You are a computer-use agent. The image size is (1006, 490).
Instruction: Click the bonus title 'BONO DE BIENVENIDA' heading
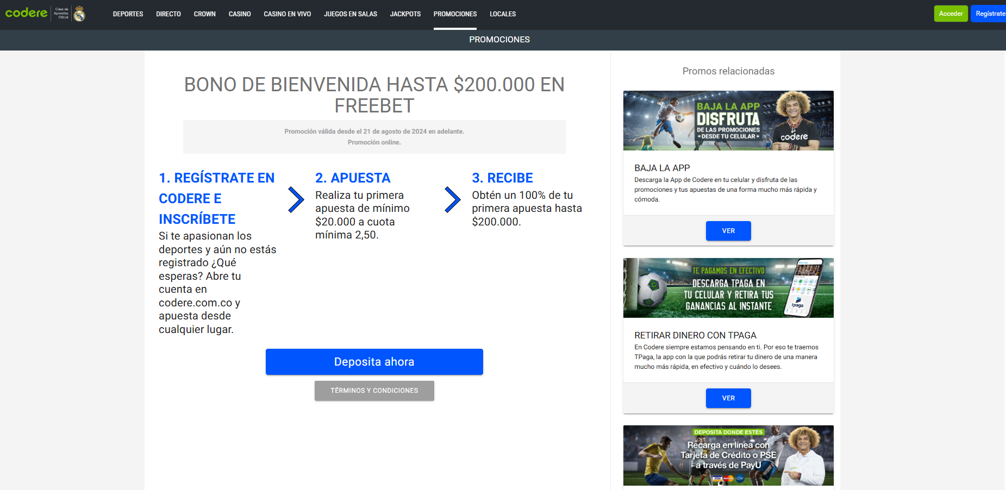coord(374,95)
